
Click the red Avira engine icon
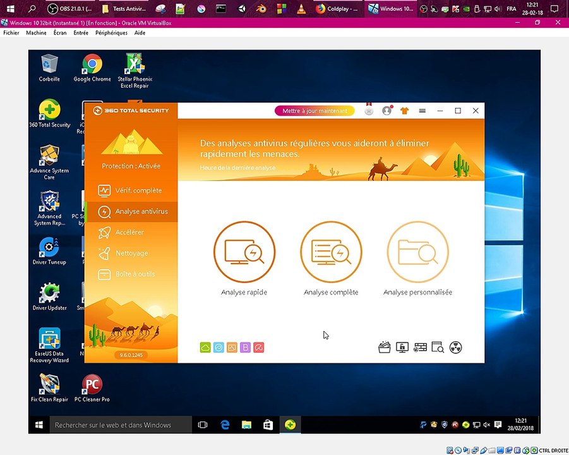tap(259, 348)
